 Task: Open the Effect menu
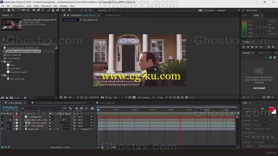36,6
